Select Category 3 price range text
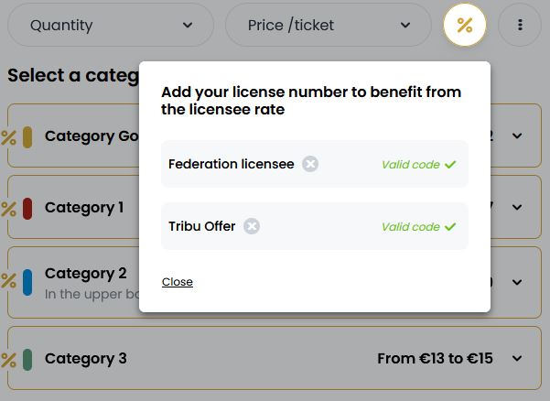Image resolution: width=550 pixels, height=401 pixels. [435, 358]
